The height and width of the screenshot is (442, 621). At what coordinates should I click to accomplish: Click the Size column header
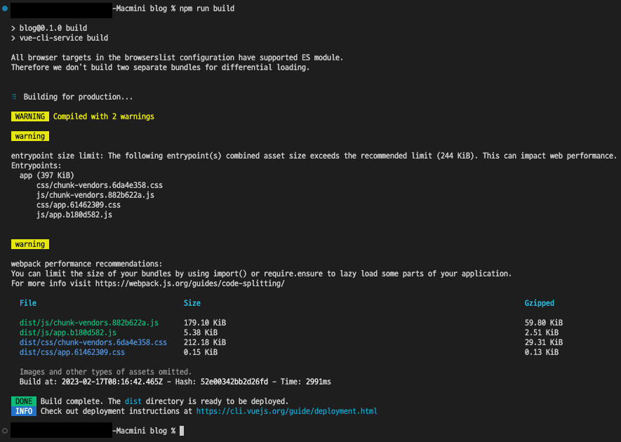coord(192,303)
